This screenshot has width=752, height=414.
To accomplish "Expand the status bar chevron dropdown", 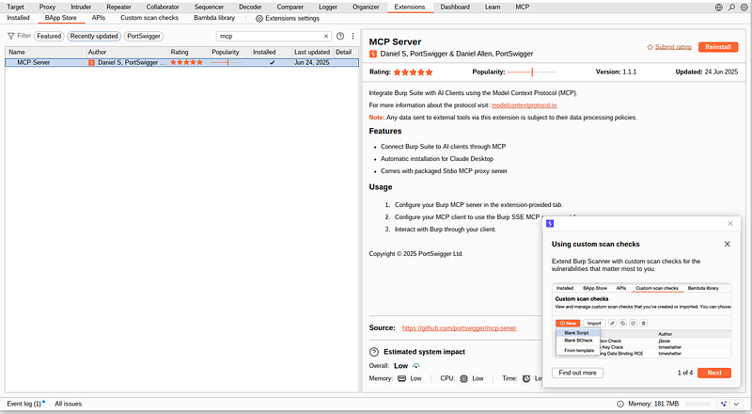I will tap(737, 404).
